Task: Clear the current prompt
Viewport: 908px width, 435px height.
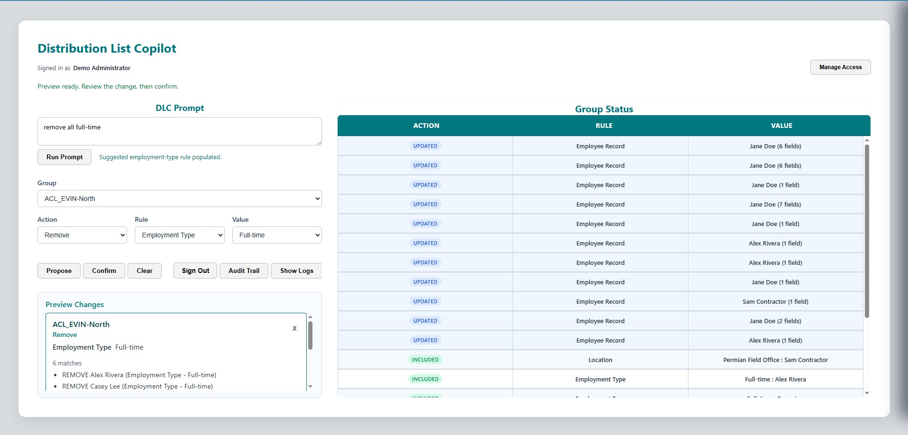Action: pos(144,270)
